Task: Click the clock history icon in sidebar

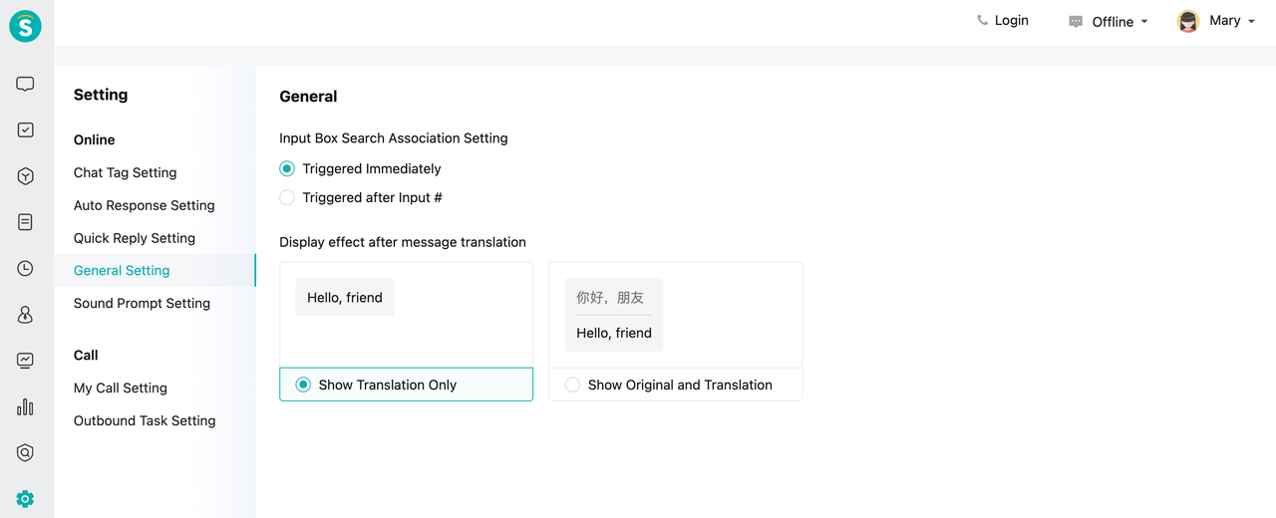Action: click(x=26, y=269)
